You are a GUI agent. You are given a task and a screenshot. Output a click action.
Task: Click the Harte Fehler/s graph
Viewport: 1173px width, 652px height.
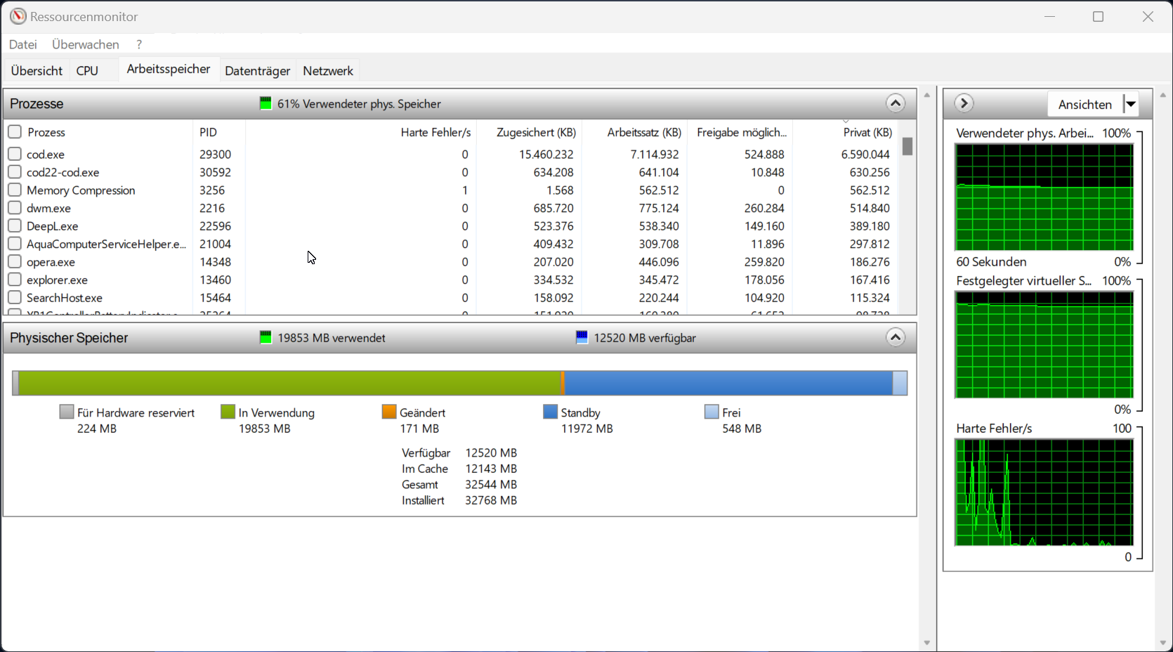point(1044,493)
